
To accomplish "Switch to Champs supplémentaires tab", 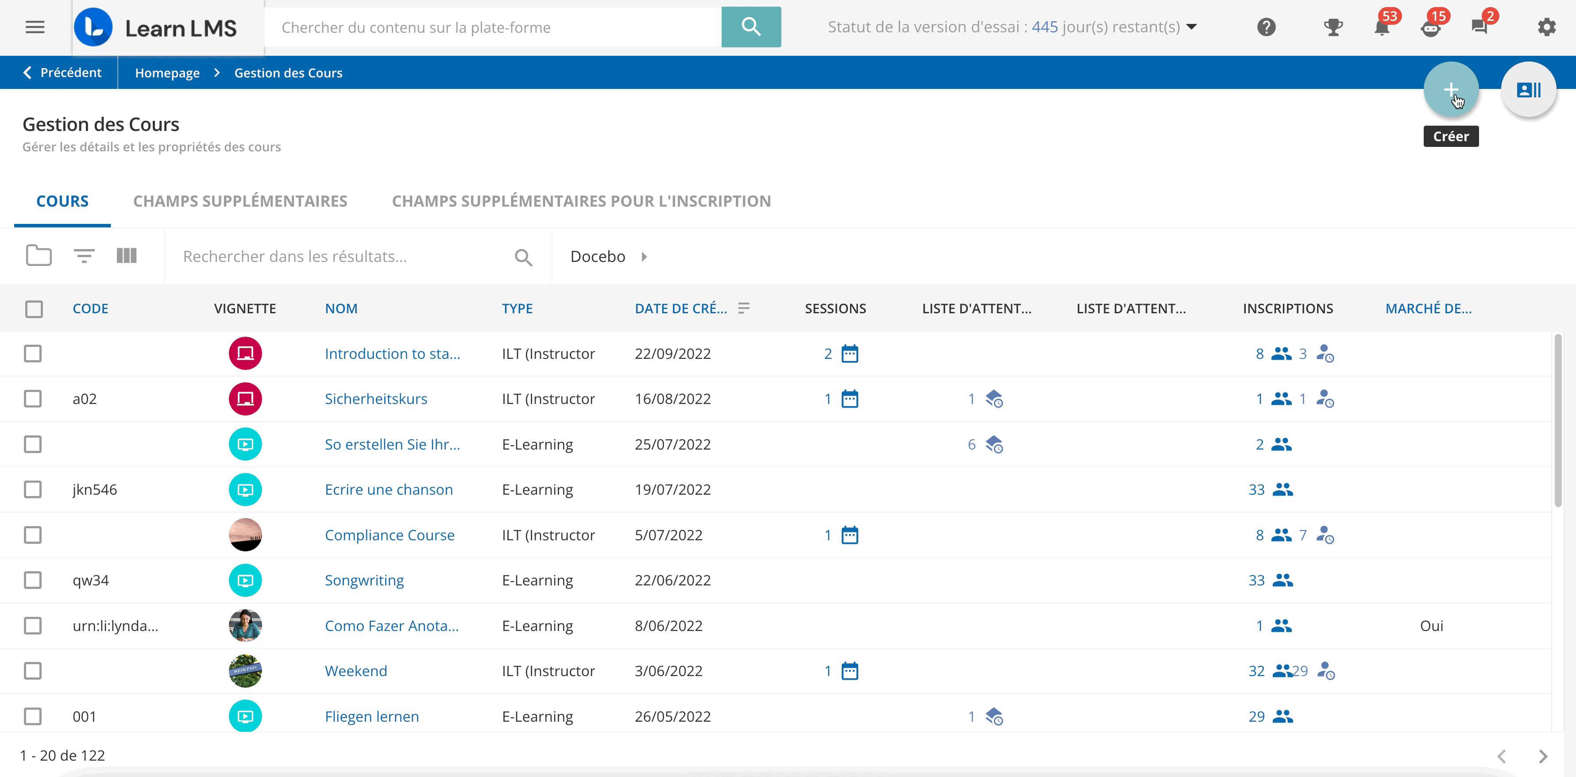I will (x=240, y=201).
